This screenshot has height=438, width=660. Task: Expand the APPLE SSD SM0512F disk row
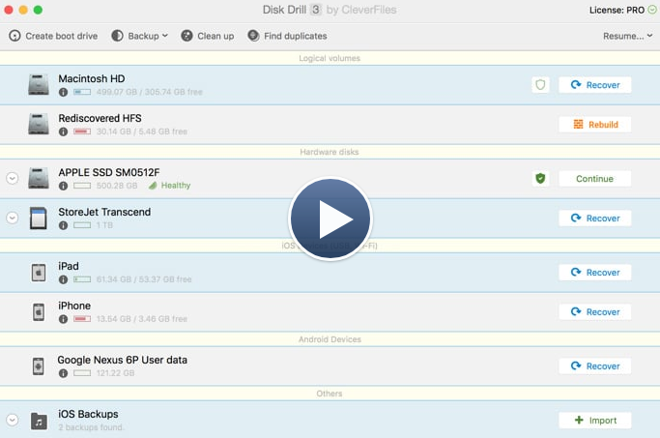13,179
